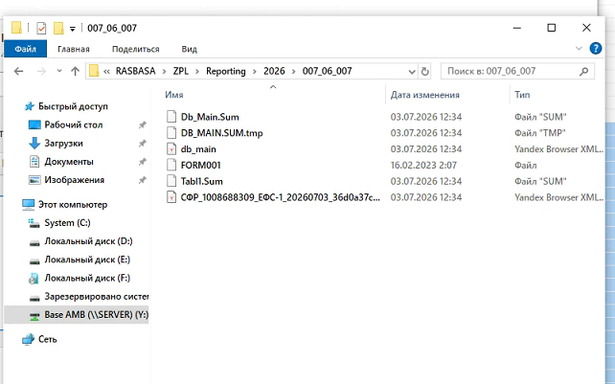Open Документы in the sidebar
615x384 pixels.
pos(69,162)
